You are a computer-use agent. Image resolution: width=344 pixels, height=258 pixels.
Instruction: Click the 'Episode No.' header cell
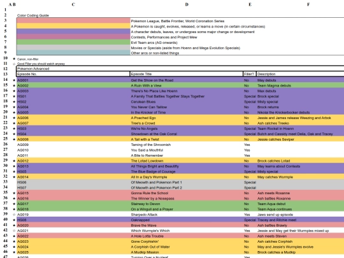[x=73, y=74]
